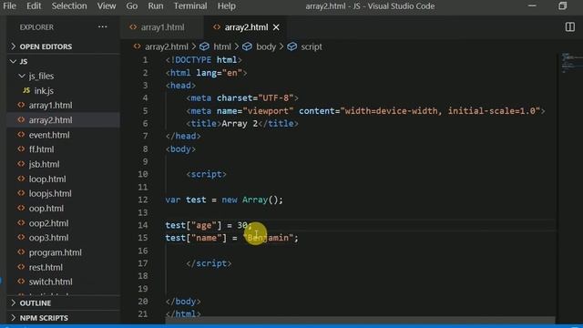This screenshot has width=583, height=328.
Task: Click the 'UTF-8' charset value
Action: point(275,98)
